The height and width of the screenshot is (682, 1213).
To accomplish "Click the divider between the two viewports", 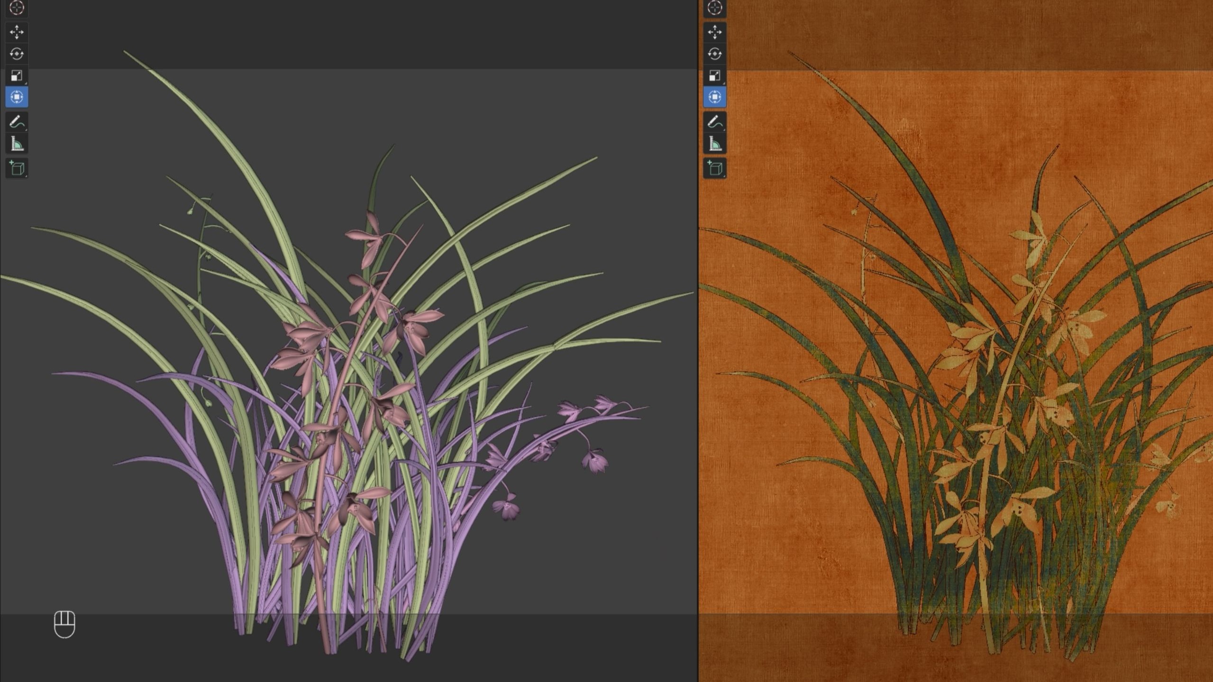I will [x=698, y=341].
